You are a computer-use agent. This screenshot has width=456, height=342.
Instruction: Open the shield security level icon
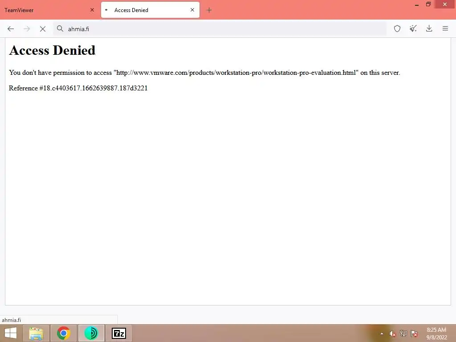click(x=397, y=28)
